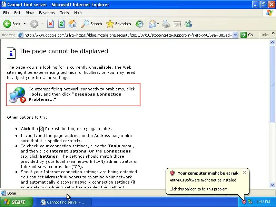The width and height of the screenshot is (276, 207).
Task: Open the File menu
Action: tap(6, 13)
